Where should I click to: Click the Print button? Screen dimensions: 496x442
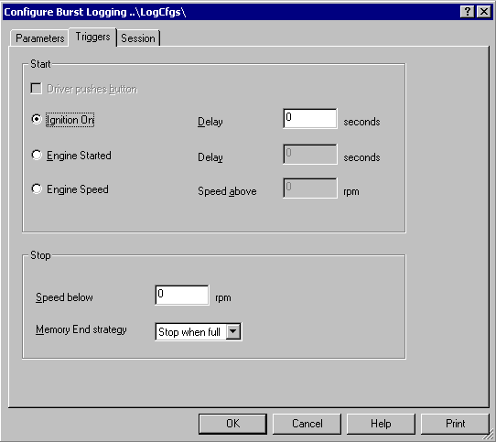point(455,424)
